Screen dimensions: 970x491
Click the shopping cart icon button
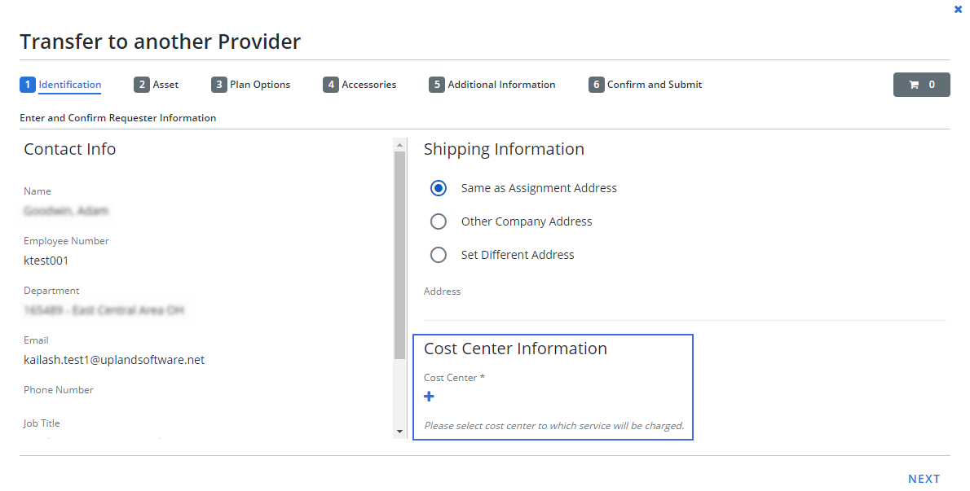click(921, 85)
